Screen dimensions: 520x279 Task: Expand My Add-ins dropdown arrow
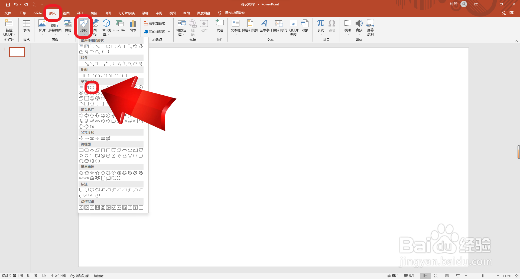point(169,32)
